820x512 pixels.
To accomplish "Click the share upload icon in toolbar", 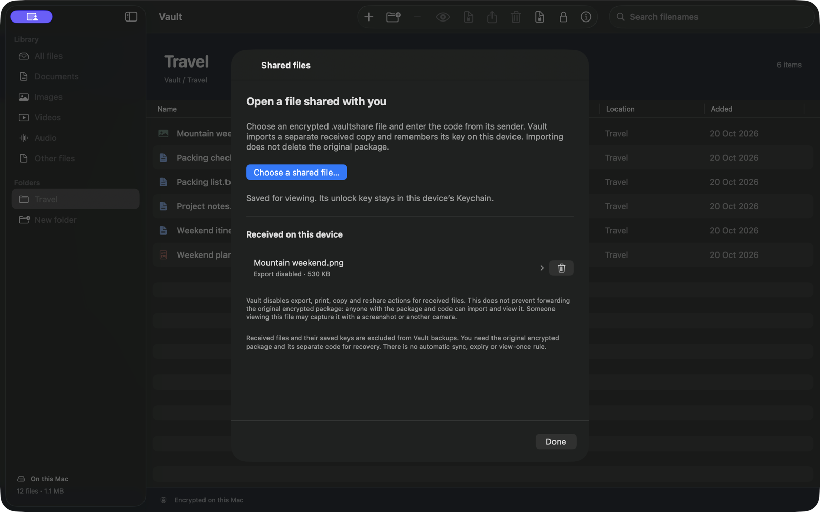I will [x=492, y=17].
